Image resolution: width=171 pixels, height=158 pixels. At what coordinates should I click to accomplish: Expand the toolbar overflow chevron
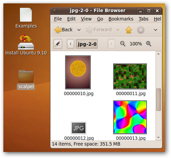coord(156,30)
